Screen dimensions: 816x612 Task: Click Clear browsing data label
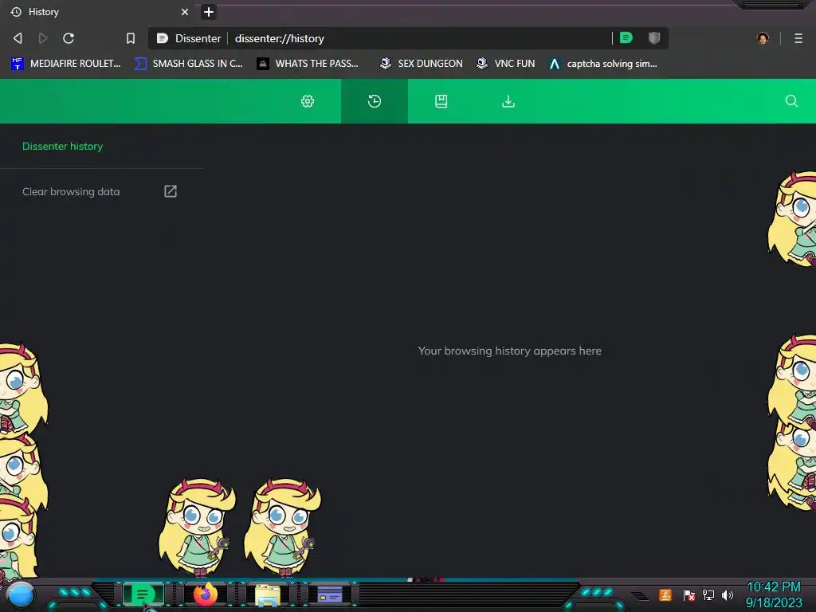[x=71, y=191]
